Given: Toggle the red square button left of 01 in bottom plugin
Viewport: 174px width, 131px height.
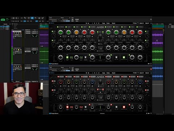Looking at the screenshot, I should (x=67, y=107).
